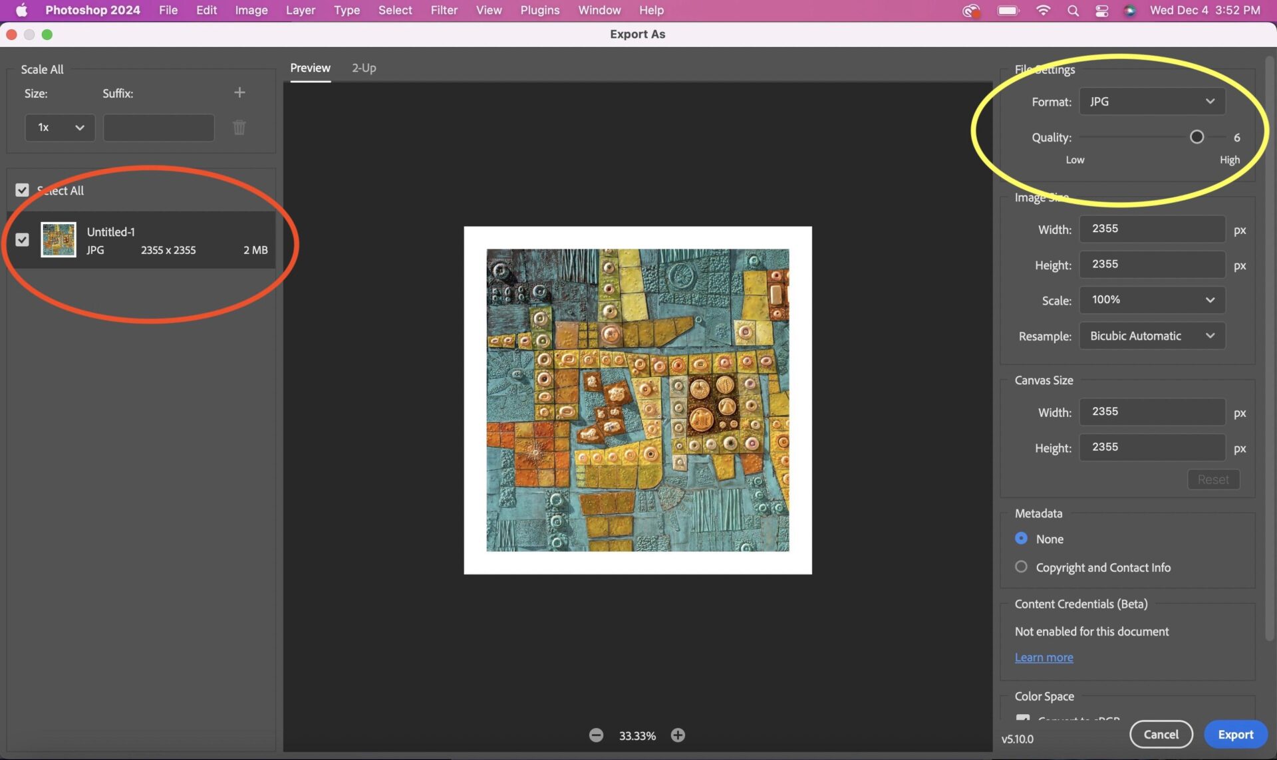The height and width of the screenshot is (760, 1277).
Task: Add a new scale size with plus icon
Action: pos(239,93)
